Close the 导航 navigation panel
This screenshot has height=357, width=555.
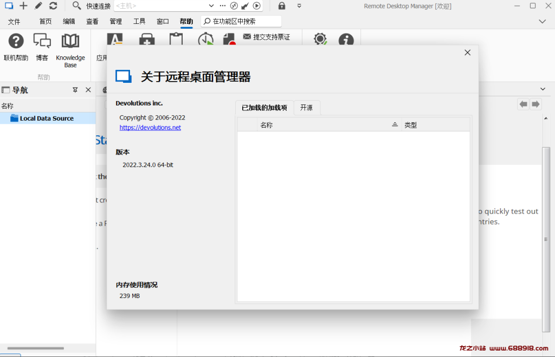(x=88, y=90)
